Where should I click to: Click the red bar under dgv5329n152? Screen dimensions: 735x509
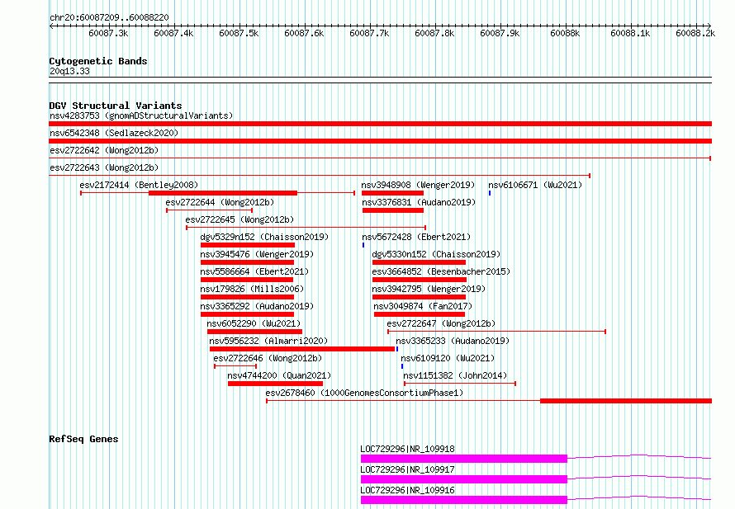coord(248,245)
